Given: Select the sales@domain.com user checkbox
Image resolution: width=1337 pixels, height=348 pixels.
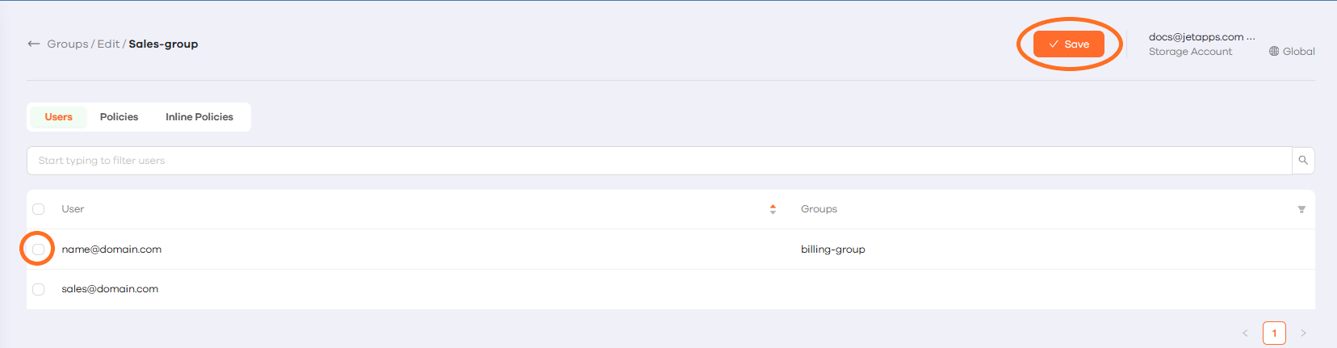Looking at the screenshot, I should 39,289.
